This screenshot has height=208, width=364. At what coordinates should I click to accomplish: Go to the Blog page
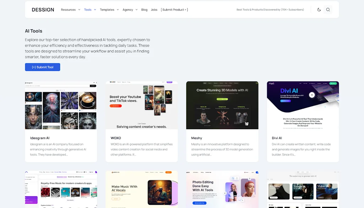(144, 10)
